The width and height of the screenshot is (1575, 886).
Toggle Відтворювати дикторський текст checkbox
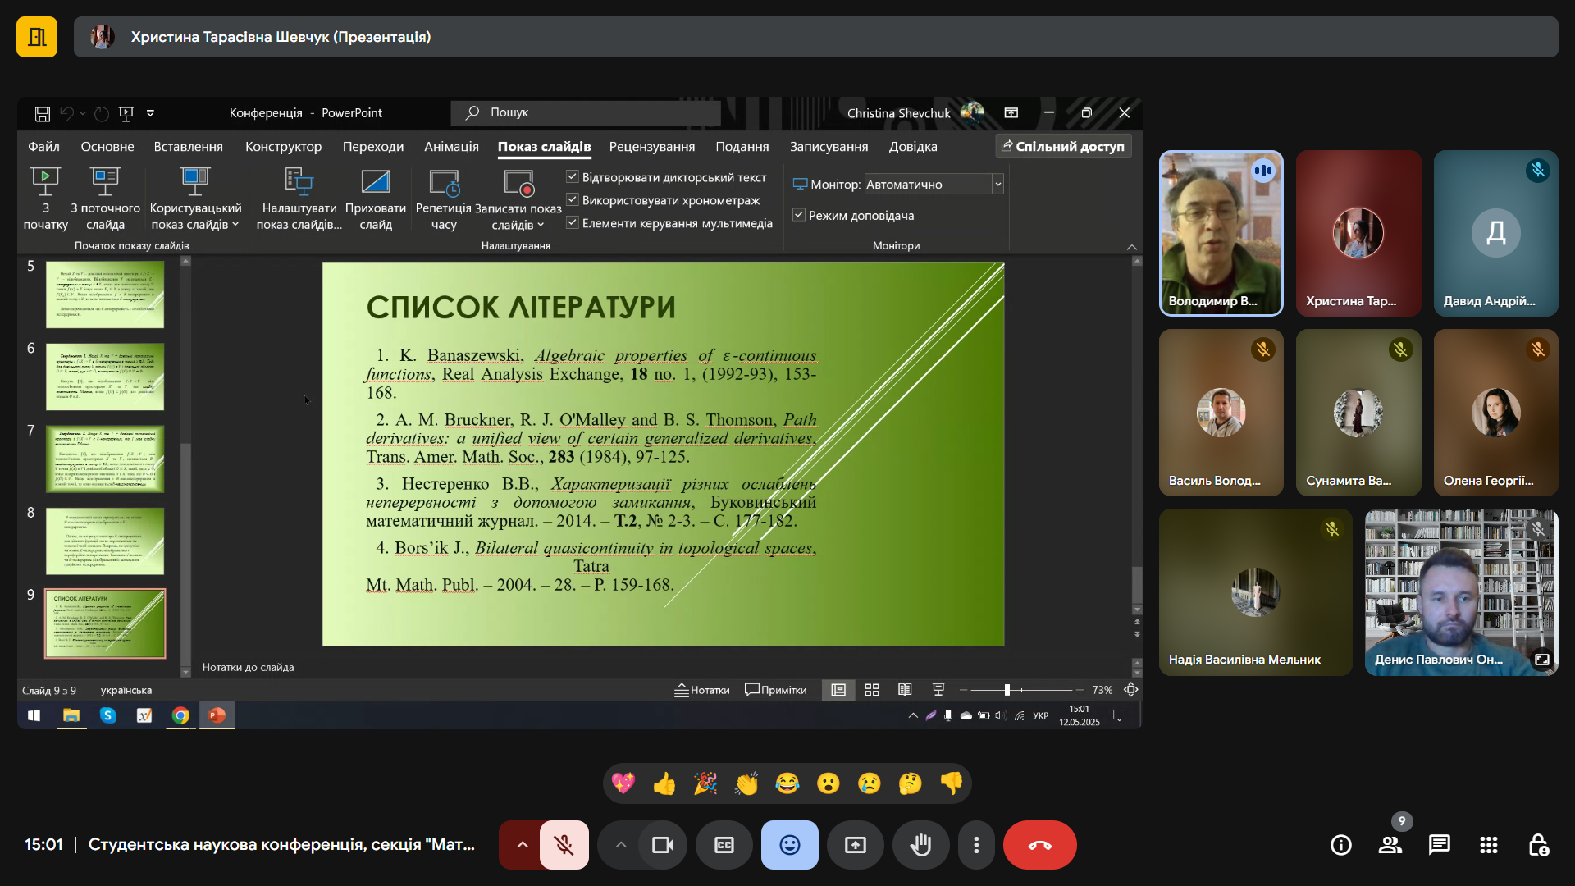(x=573, y=176)
